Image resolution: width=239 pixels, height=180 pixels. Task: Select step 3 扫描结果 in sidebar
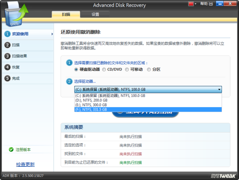28,56
